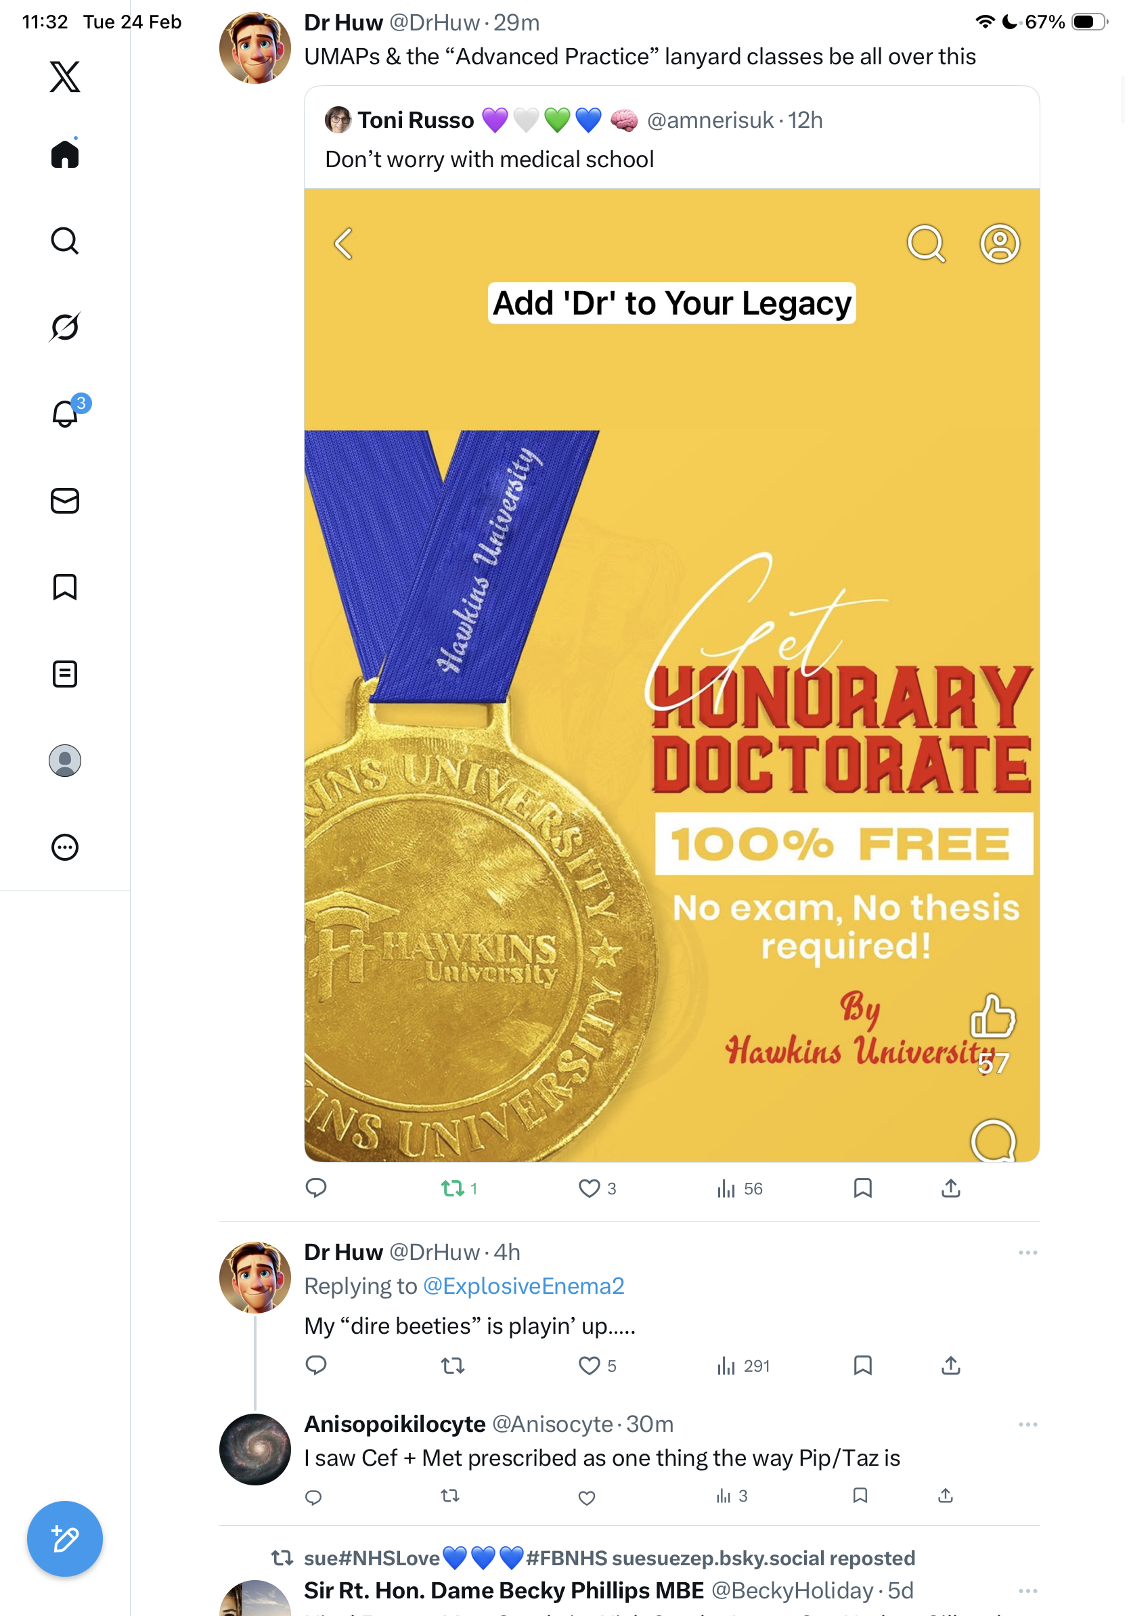1129x1616 pixels.
Task: Reply to the "dire beeties" post
Action: click(x=316, y=1366)
